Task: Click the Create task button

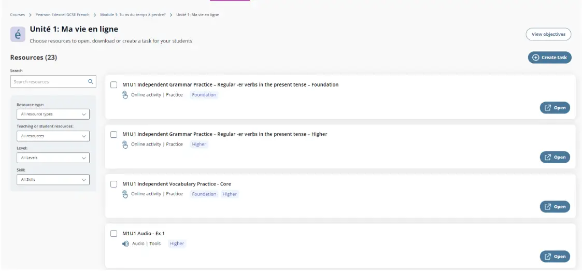Action: 549,58
